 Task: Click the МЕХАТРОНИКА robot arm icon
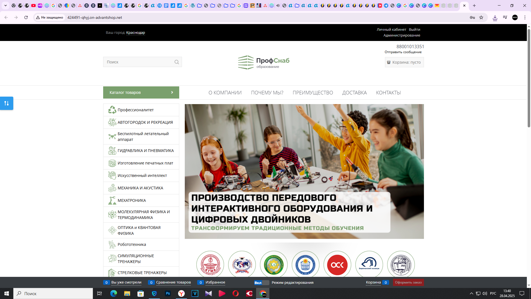pyautogui.click(x=112, y=200)
